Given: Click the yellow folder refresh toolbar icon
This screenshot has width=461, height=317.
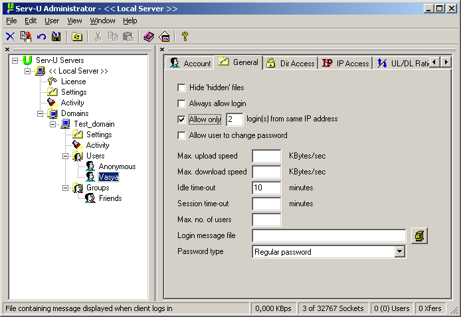Looking at the screenshot, I should pos(77,36).
